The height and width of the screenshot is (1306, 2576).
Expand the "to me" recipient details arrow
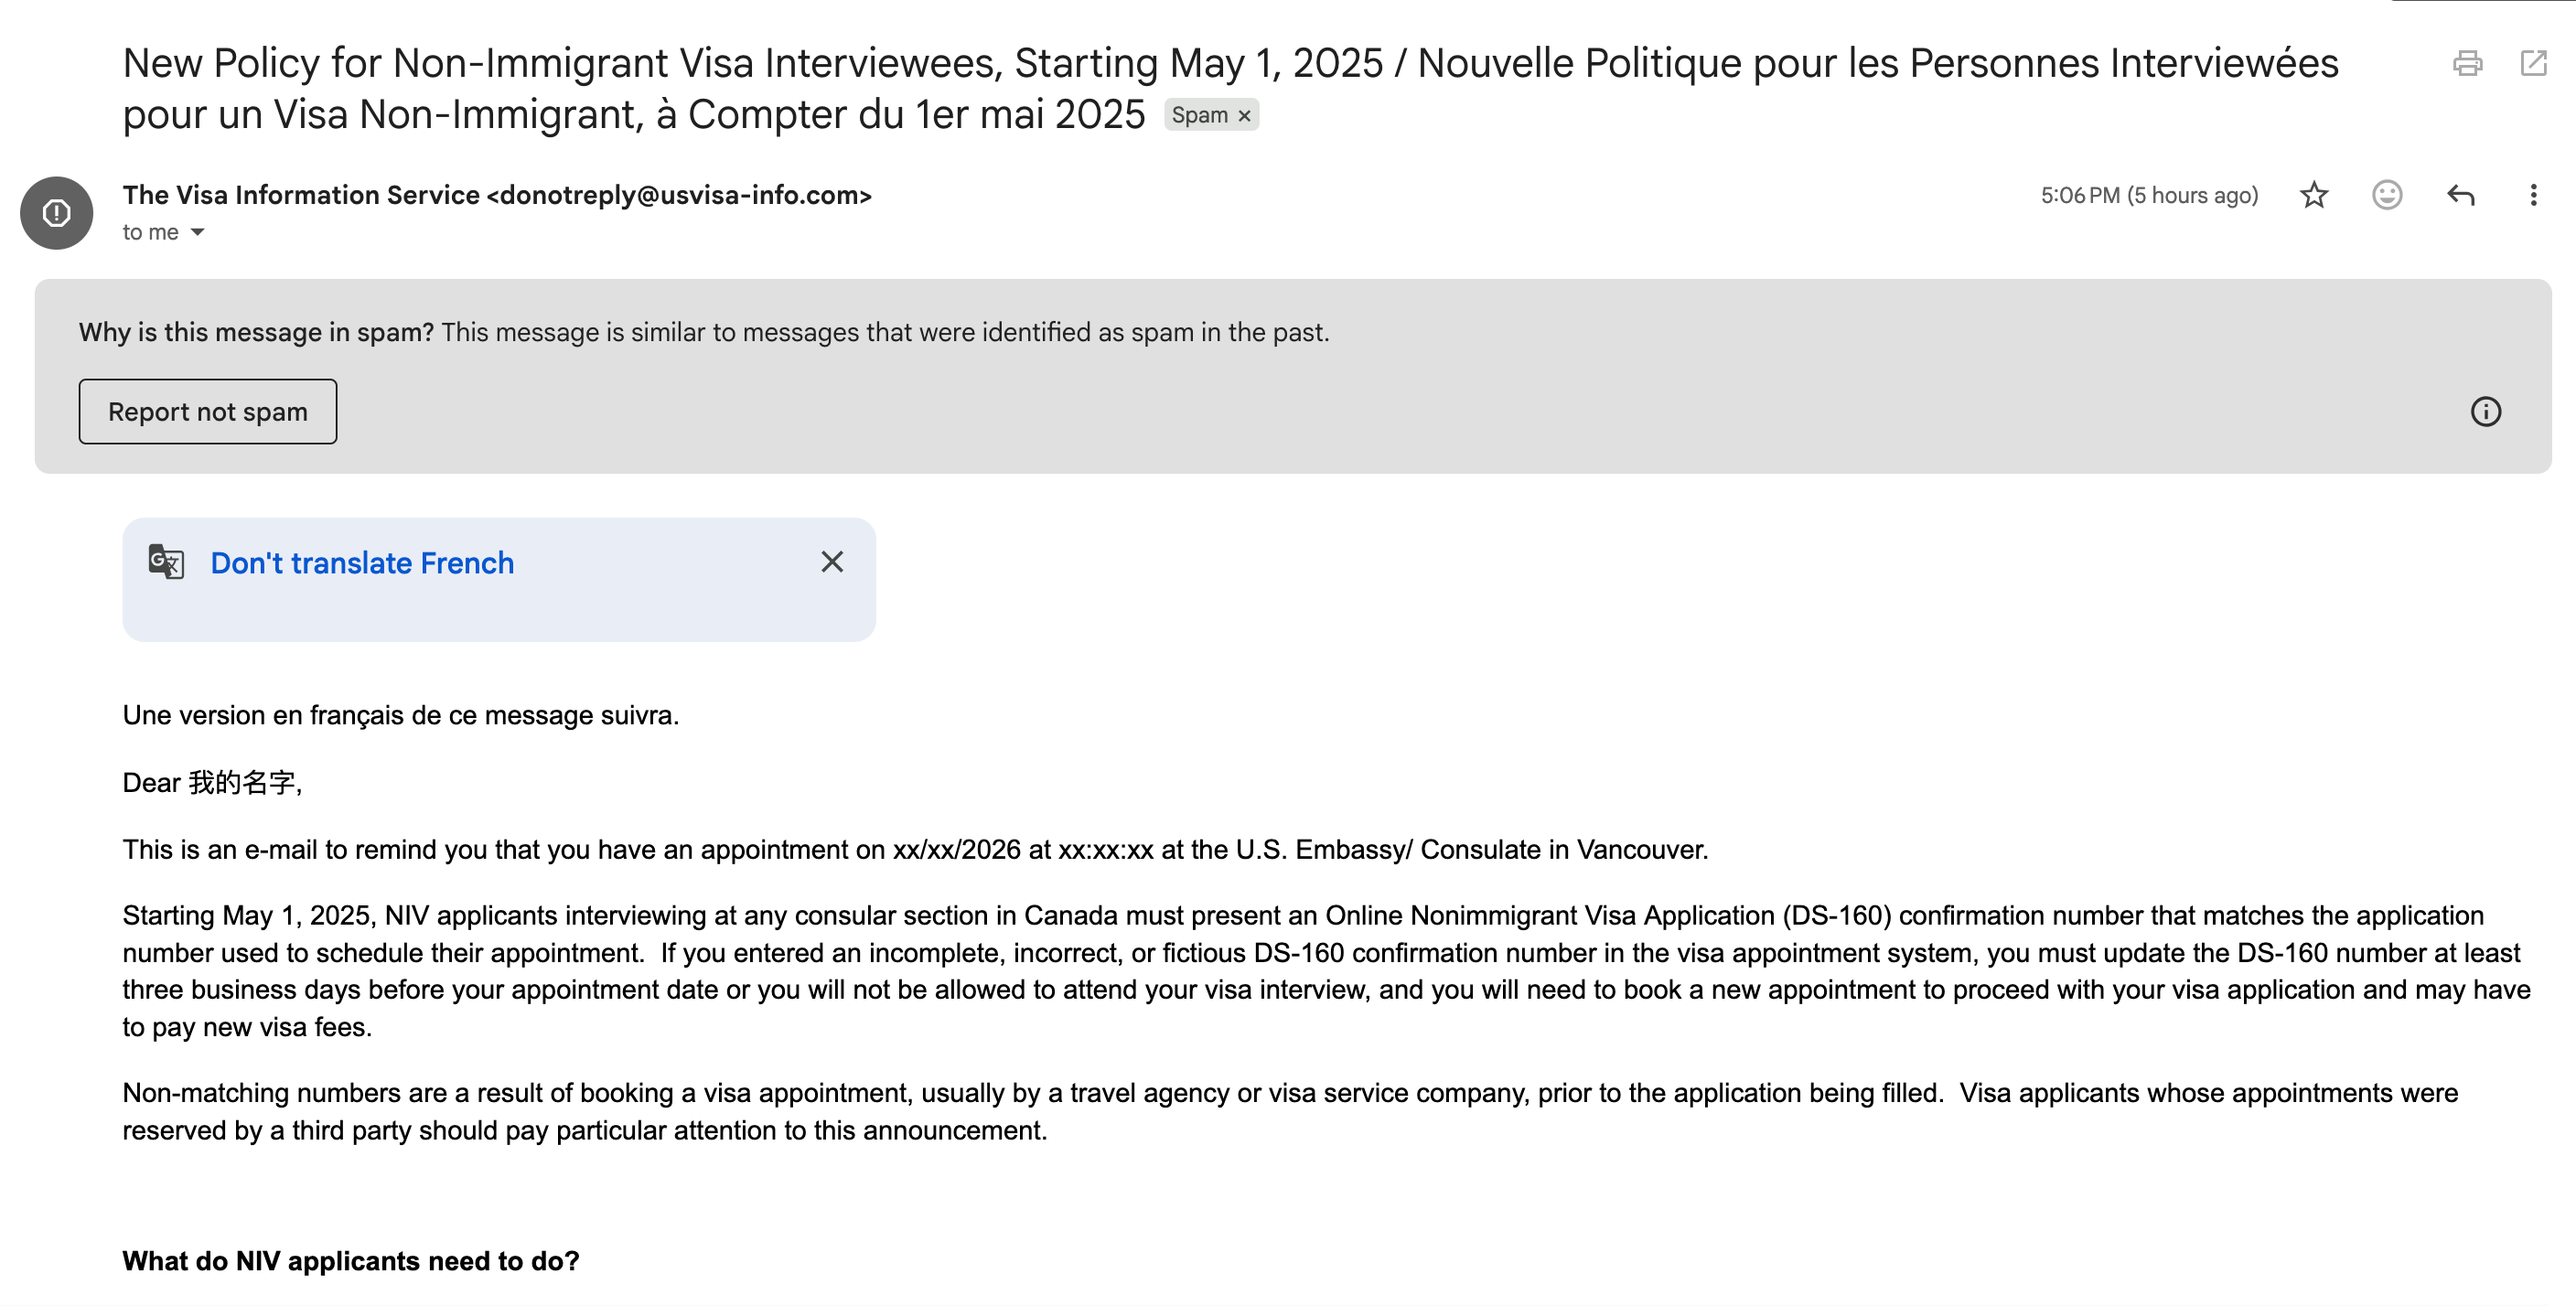click(198, 232)
